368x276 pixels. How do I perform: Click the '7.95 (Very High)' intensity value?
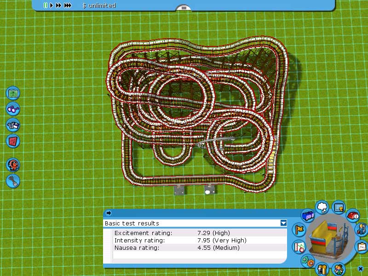click(222, 240)
